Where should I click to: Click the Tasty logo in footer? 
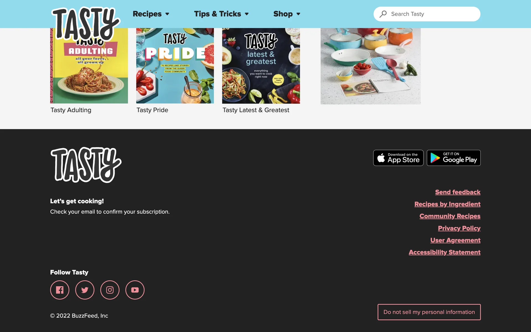point(86,165)
